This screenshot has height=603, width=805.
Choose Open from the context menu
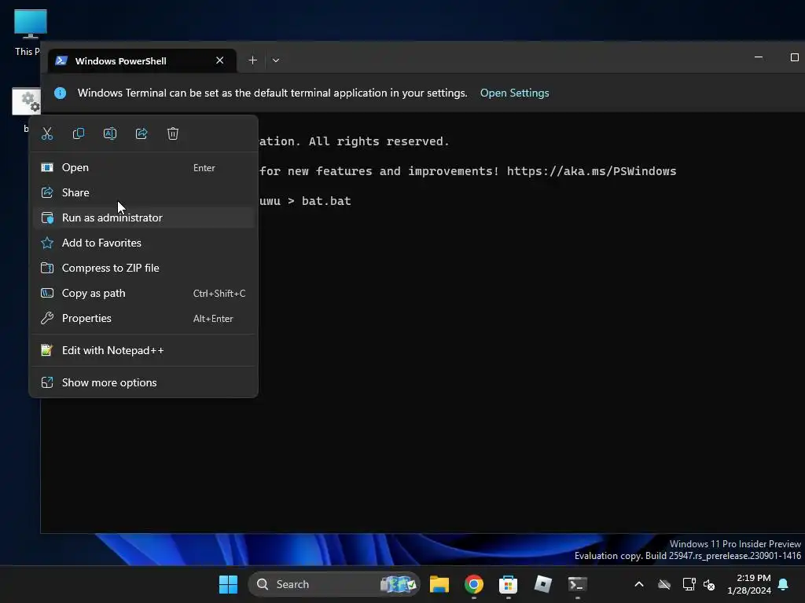[x=143, y=168]
